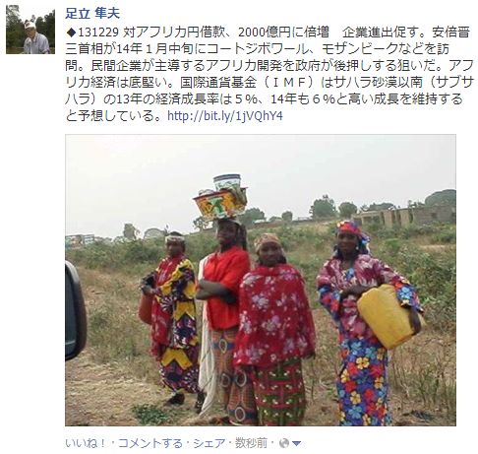Click the いいね！ link under the photo
This screenshot has height=454, width=478.
tap(86, 443)
